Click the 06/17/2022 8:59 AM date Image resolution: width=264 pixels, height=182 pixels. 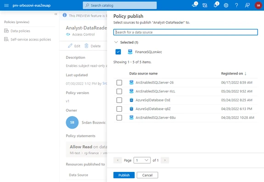(236, 82)
